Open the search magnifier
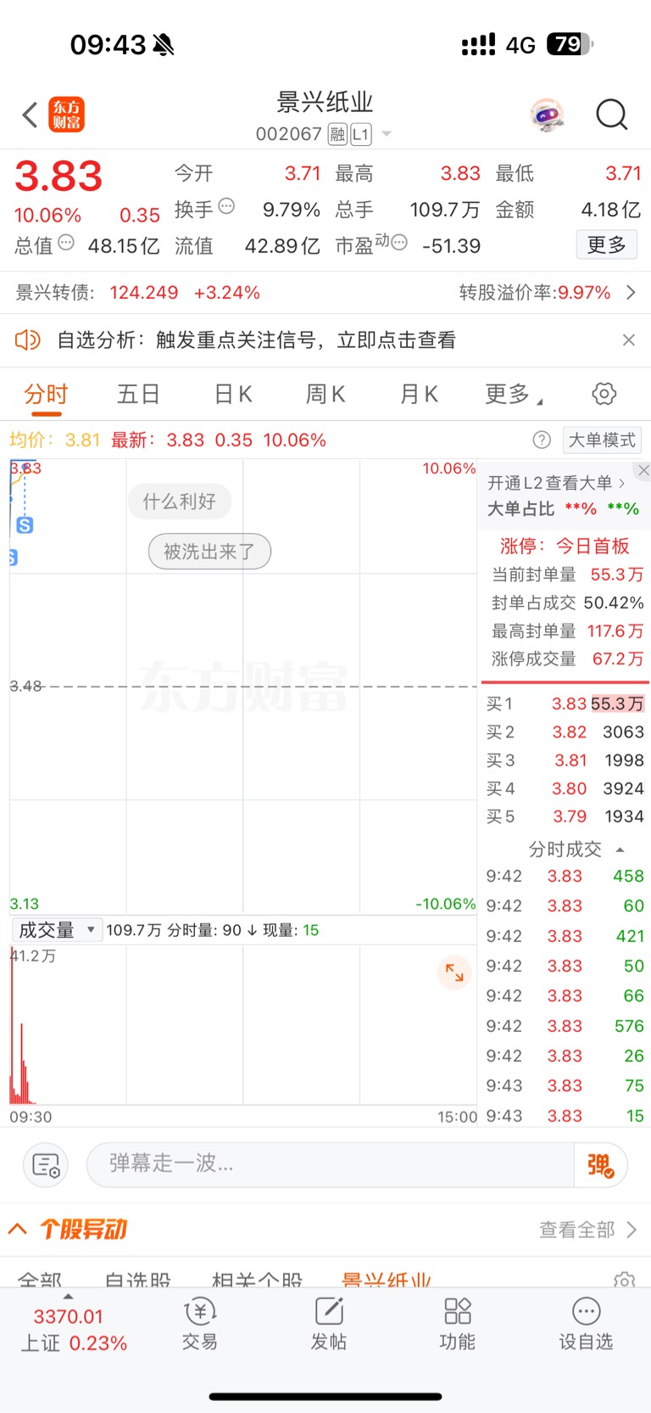Image resolution: width=651 pixels, height=1413 pixels. tap(611, 115)
